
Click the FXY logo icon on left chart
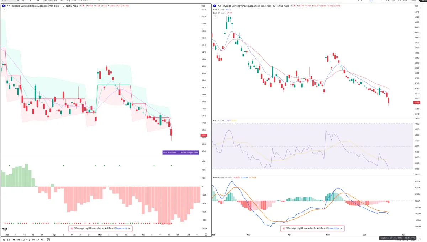(4, 6)
